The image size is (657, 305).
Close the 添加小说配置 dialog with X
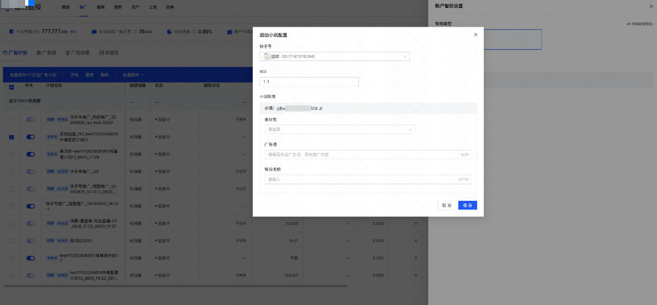475,34
